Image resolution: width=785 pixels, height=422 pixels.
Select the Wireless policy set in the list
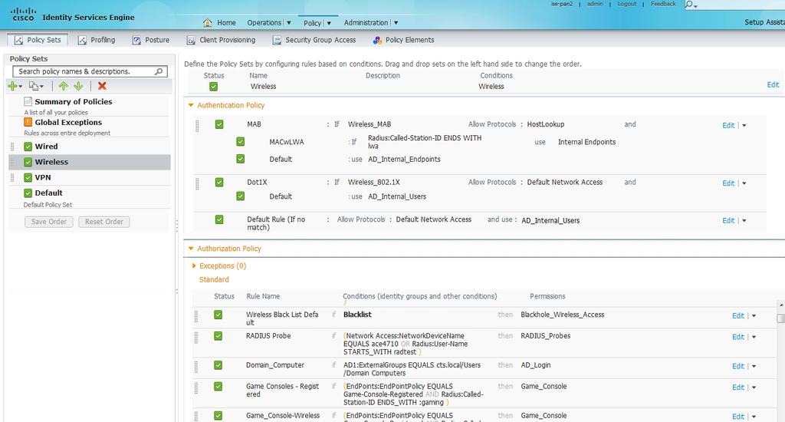[90, 162]
